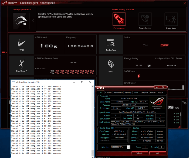This screenshot has width=189, height=158.
Task: Open the TPU panel
Action: pos(22,44)
